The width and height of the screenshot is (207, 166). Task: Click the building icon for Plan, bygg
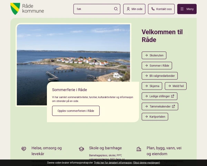point(139,149)
